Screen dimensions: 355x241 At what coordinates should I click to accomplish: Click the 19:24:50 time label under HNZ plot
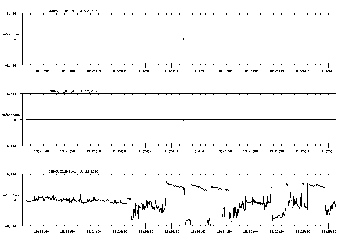point(224,232)
